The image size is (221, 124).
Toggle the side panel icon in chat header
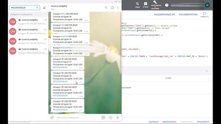pos(112,8)
